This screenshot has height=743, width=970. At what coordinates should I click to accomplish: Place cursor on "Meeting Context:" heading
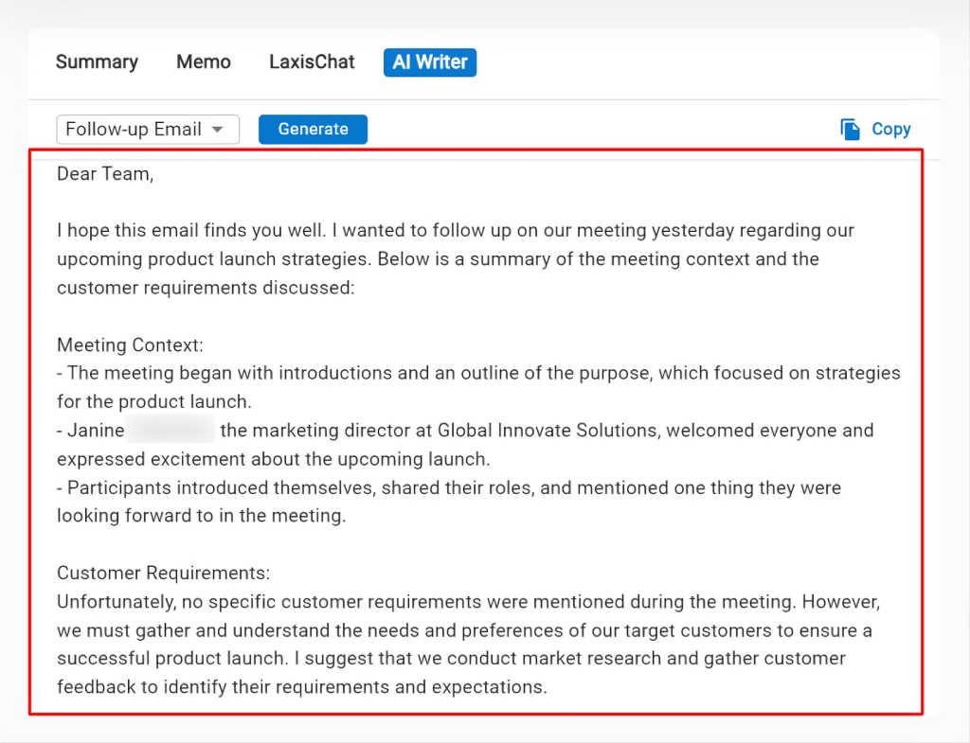coord(130,345)
